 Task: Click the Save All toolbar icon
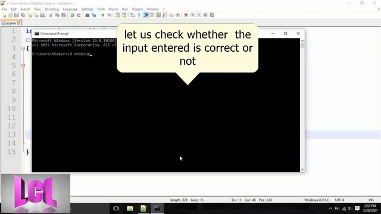23,15
